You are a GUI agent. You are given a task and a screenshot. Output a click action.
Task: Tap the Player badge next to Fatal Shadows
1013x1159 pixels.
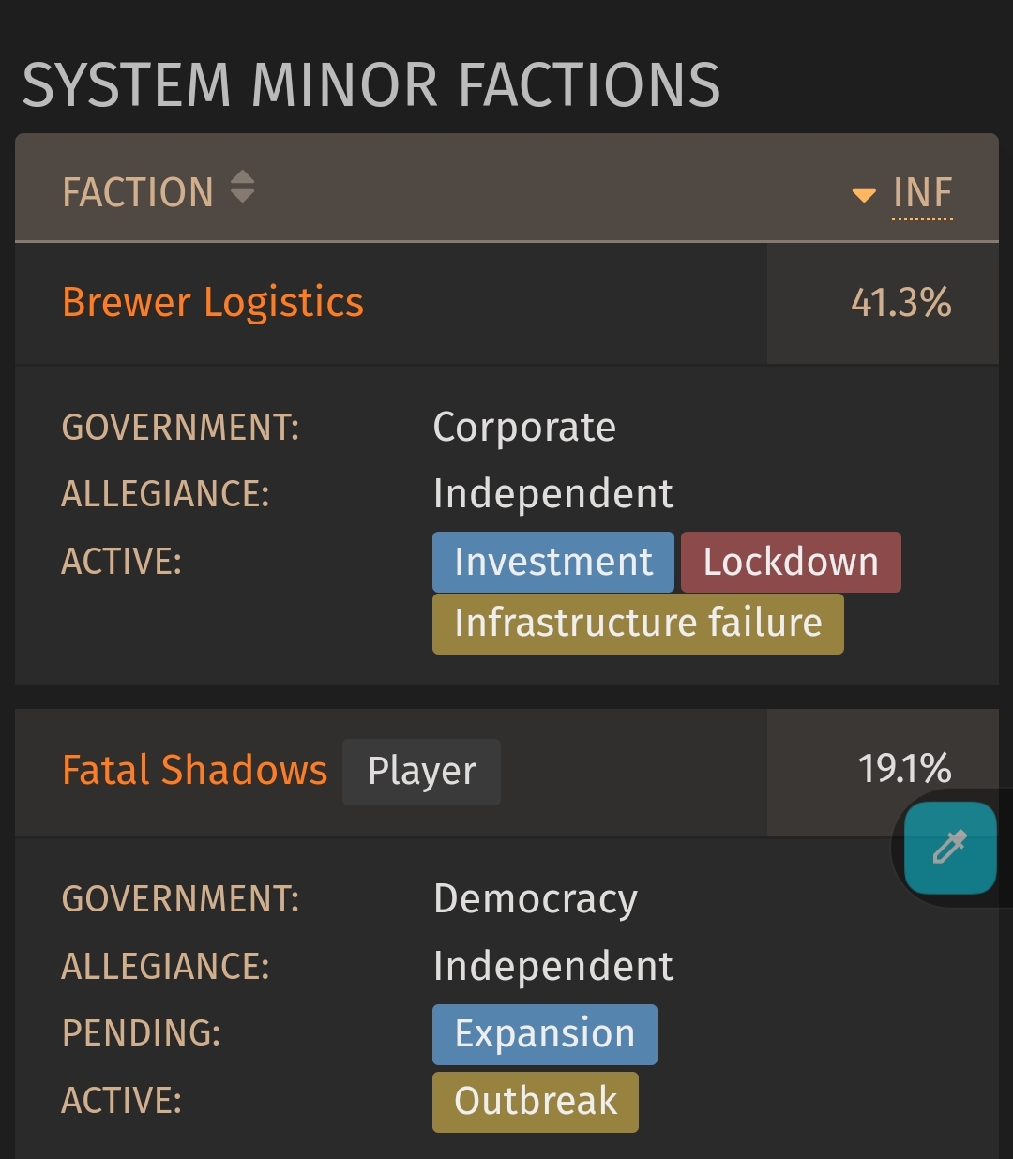(x=421, y=772)
